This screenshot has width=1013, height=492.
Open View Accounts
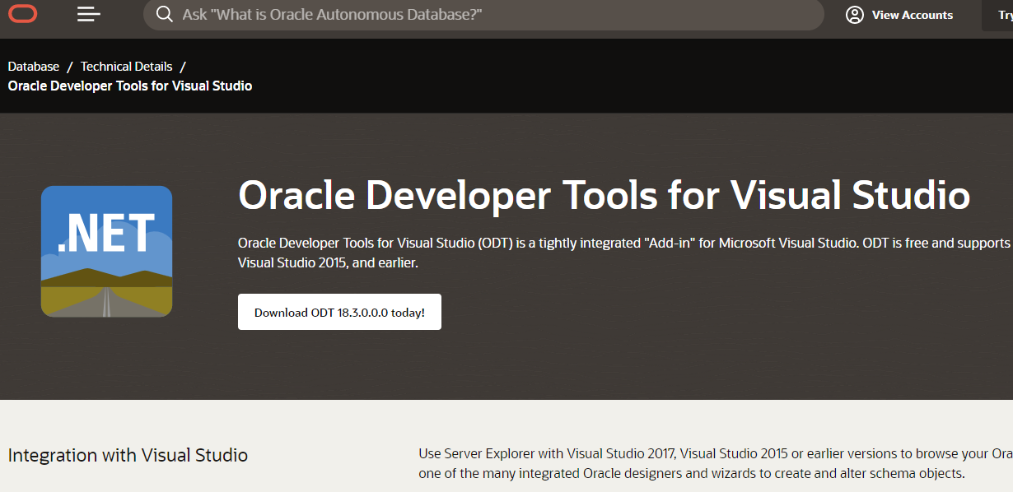pyautogui.click(x=900, y=15)
